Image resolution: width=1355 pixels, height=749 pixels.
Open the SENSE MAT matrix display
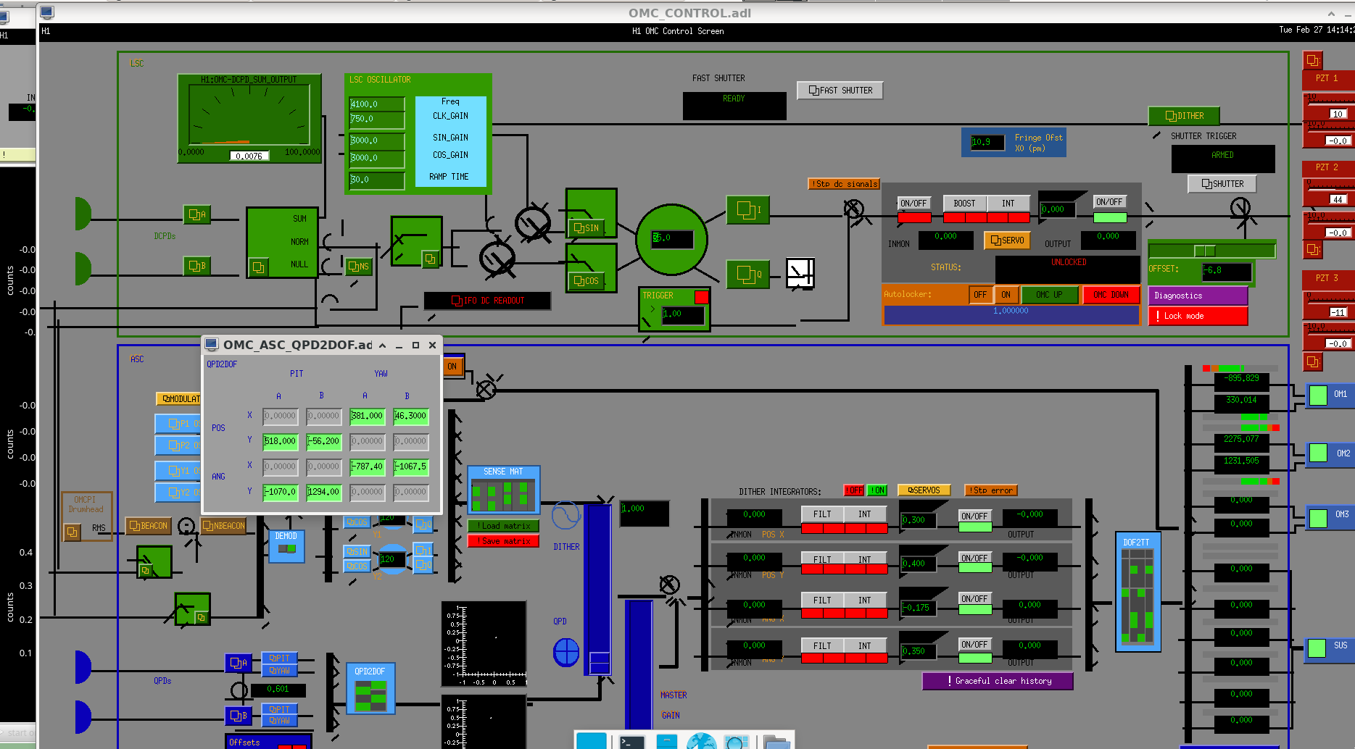tap(503, 489)
